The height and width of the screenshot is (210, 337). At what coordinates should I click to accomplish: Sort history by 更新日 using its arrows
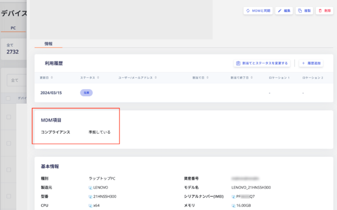pyautogui.click(x=52, y=77)
